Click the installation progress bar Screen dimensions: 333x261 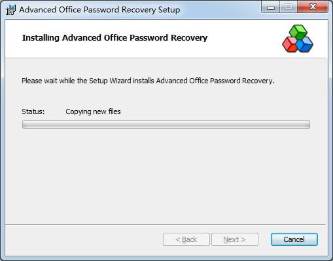pos(166,124)
